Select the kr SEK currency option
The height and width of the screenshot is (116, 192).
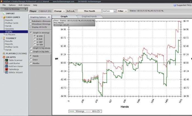click(35, 45)
